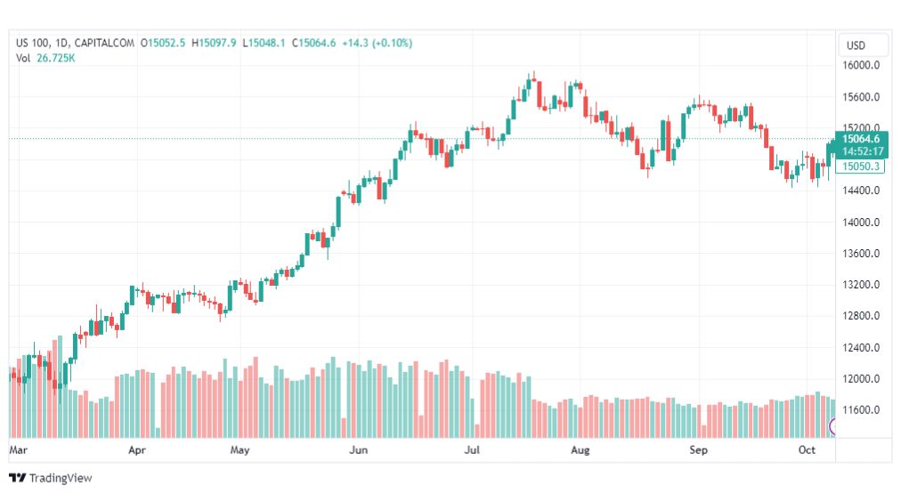Click the purple event marker icon
Screen dimensions: 901x494
tap(832, 426)
